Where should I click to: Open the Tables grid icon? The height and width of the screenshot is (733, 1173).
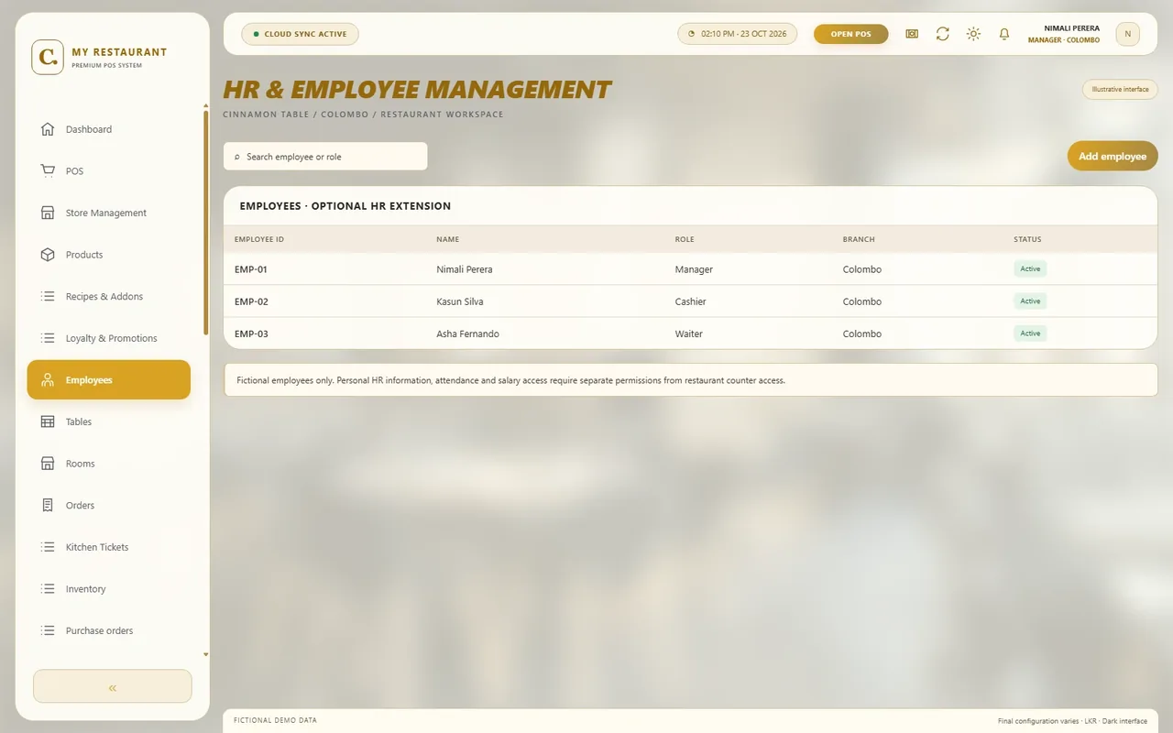coord(48,421)
